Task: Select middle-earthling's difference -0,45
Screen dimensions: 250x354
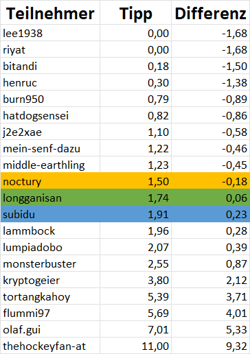Action: [211, 165]
